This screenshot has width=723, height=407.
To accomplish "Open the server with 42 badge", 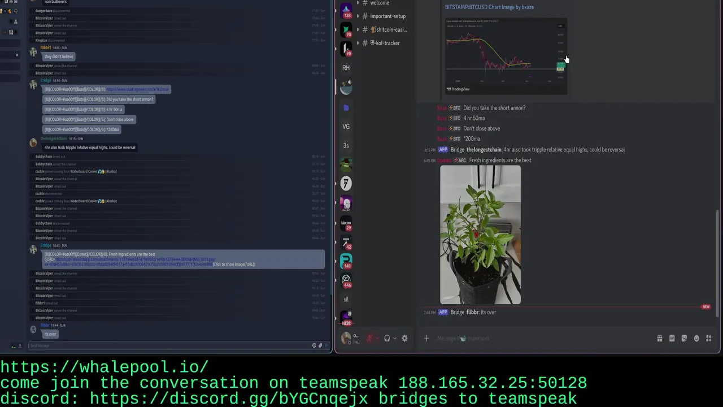I will click(346, 243).
